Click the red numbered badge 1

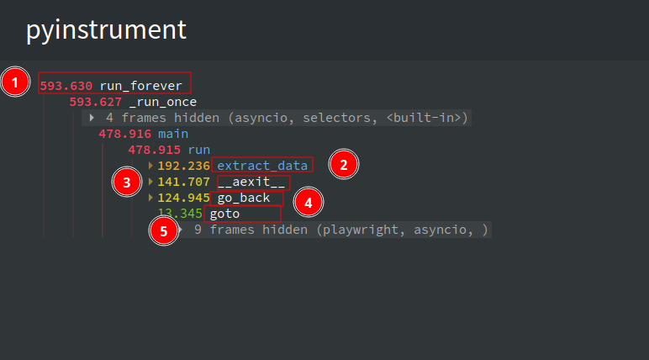tap(15, 82)
